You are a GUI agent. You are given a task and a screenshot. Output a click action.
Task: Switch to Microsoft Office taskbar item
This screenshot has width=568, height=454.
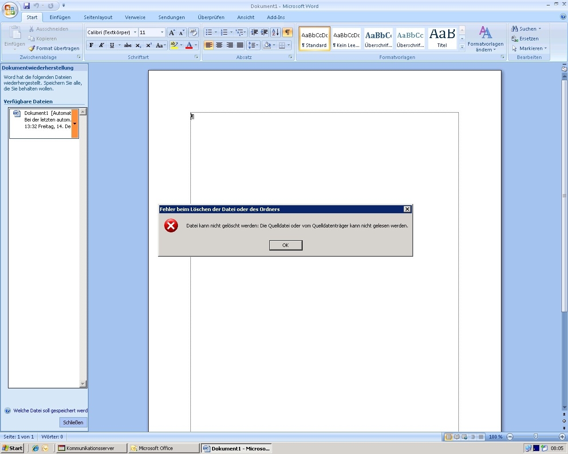(164, 448)
